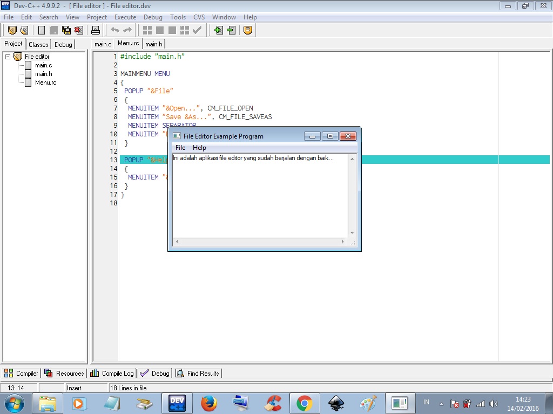Open the Window menu

coord(224,17)
